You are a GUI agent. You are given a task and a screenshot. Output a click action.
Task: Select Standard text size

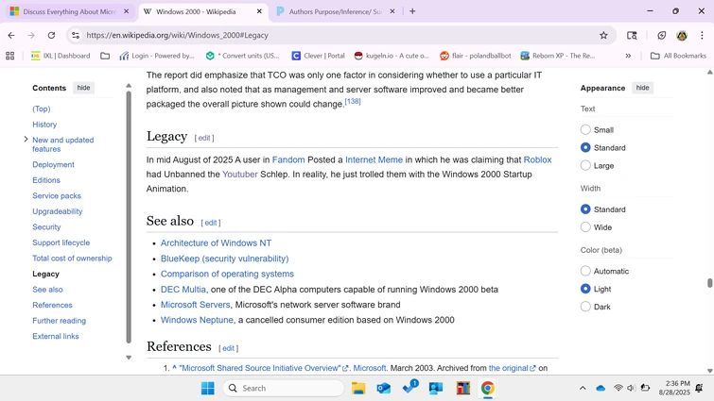click(585, 147)
